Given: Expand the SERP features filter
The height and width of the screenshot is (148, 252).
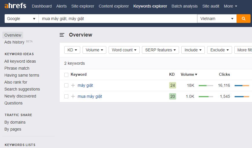Looking at the screenshot, I should 160,50.
